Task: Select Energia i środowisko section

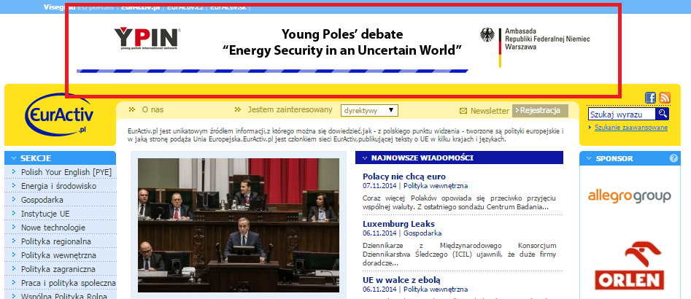Action: pyautogui.click(x=58, y=186)
